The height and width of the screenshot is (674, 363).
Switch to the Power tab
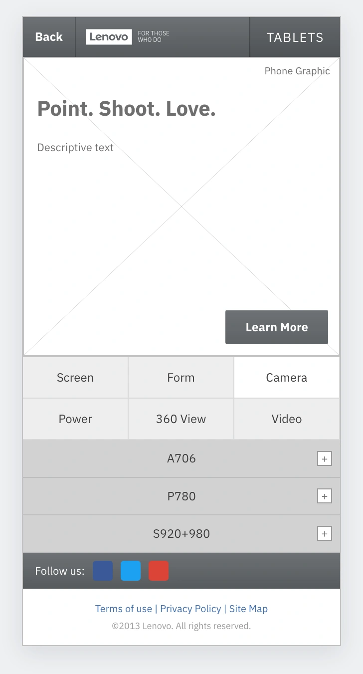tap(75, 419)
